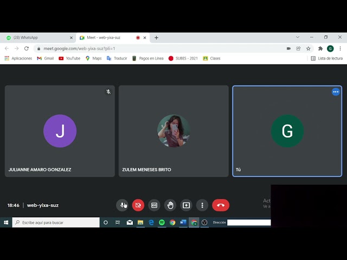
Task: Open Google Chrome from the taskbar
Action: tap(172, 223)
